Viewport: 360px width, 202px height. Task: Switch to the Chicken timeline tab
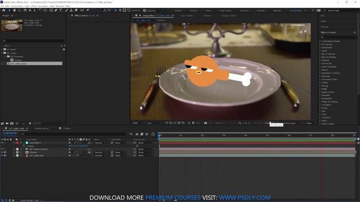pos(66,128)
